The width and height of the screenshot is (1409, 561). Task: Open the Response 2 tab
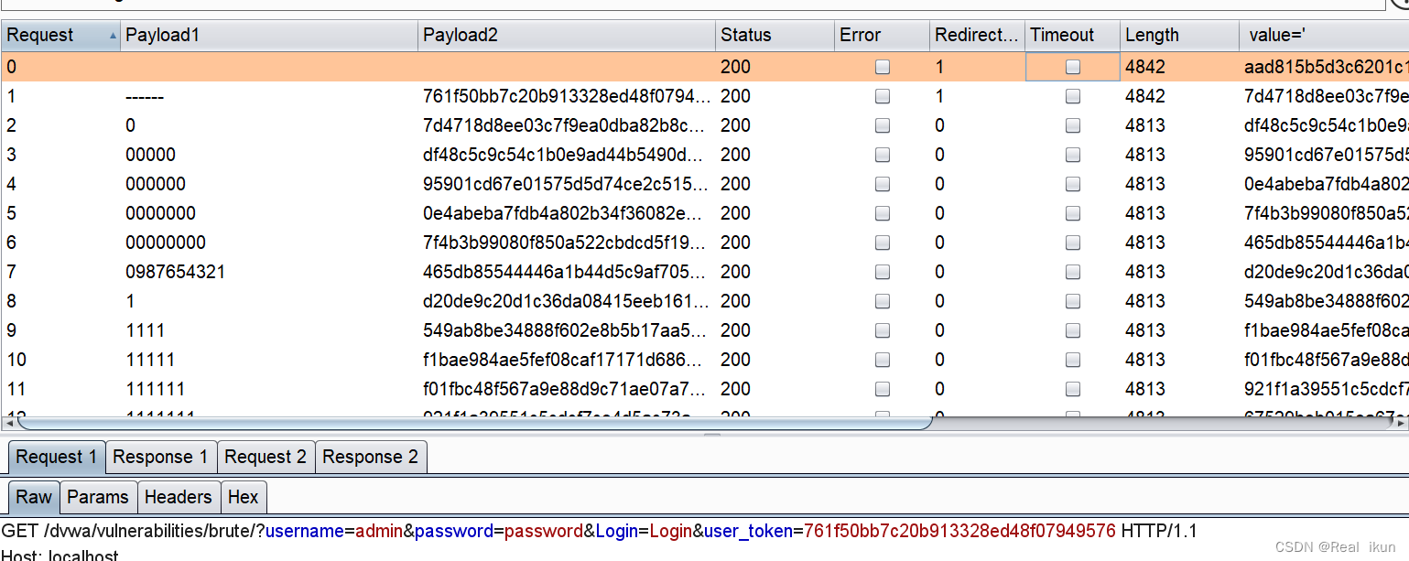tap(370, 457)
